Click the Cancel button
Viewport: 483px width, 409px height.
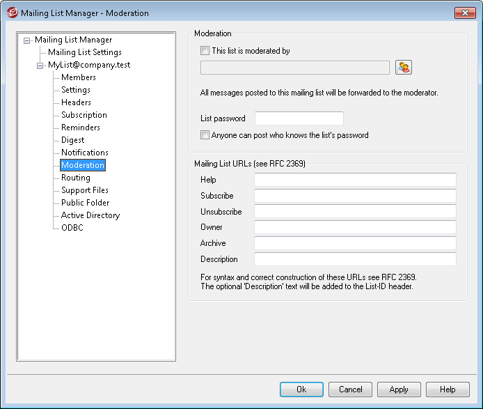point(350,389)
